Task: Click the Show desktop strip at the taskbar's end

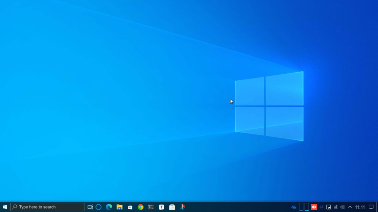Action: (377, 207)
